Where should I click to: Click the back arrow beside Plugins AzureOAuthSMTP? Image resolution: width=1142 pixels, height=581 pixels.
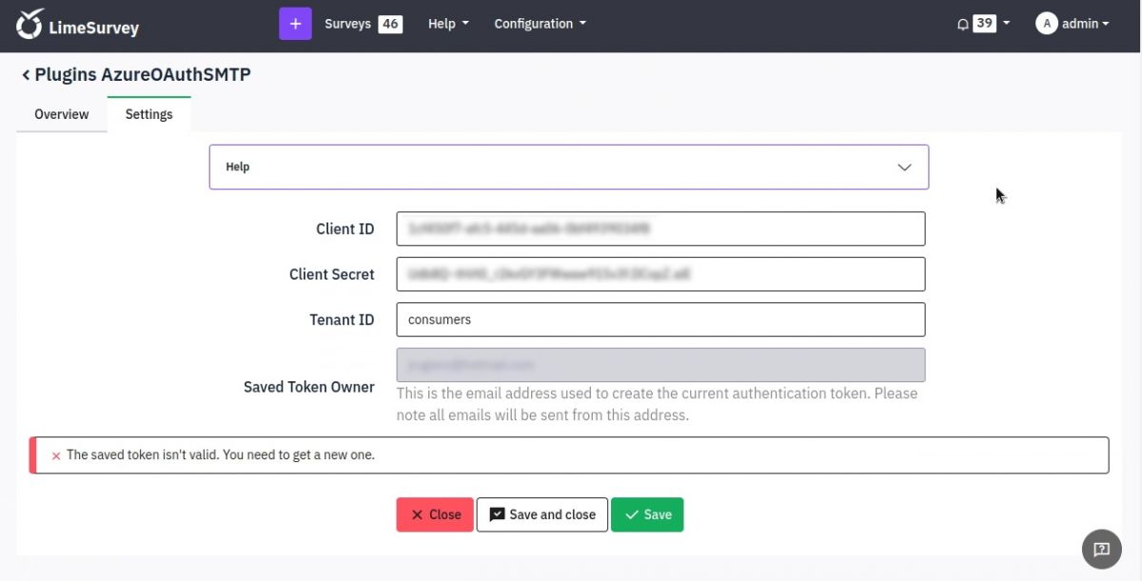[25, 74]
